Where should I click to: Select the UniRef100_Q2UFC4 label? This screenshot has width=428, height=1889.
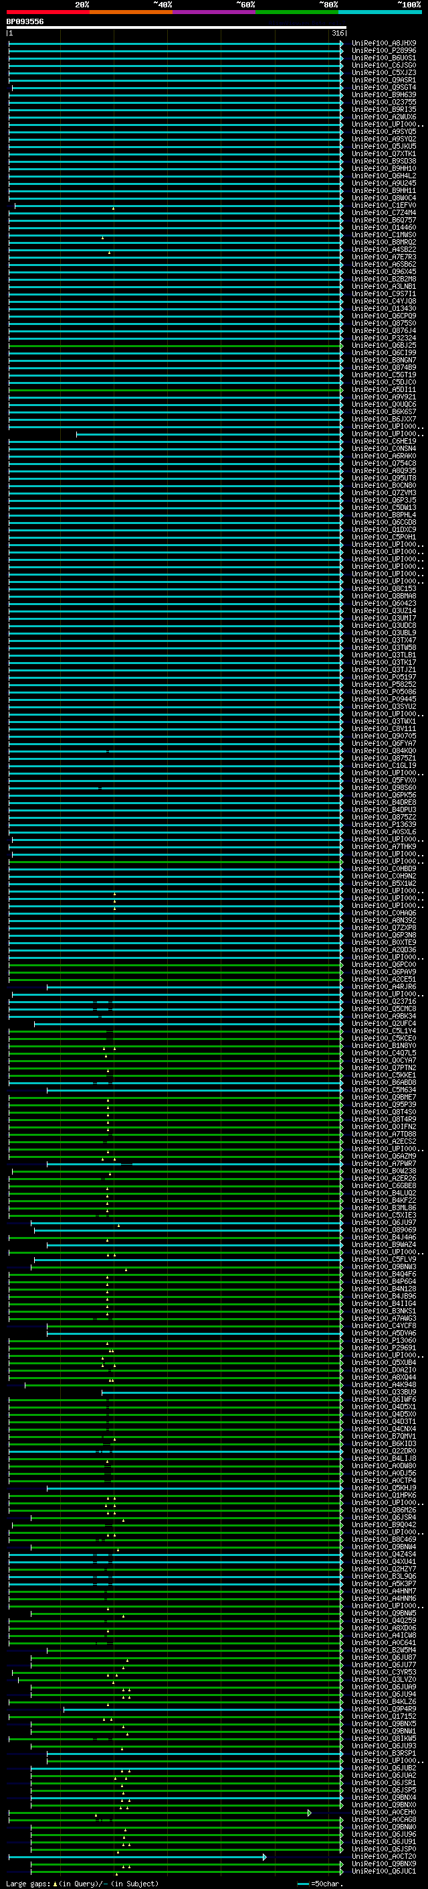384,1023
